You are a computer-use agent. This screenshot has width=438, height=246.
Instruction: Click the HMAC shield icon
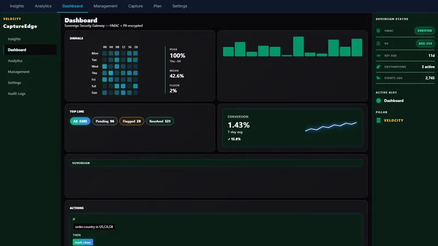(378, 31)
